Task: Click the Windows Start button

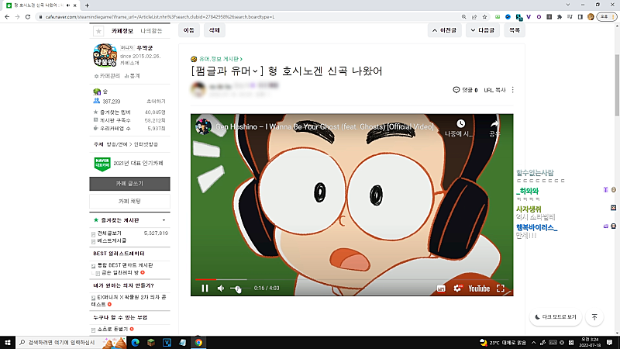Action: 8,342
